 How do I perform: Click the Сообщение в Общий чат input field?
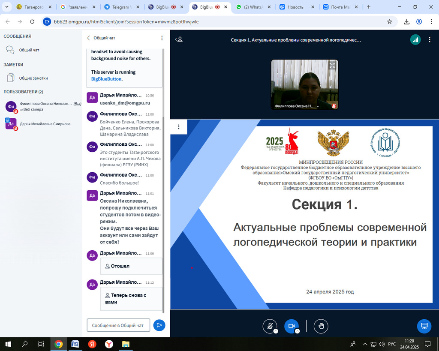(118, 325)
